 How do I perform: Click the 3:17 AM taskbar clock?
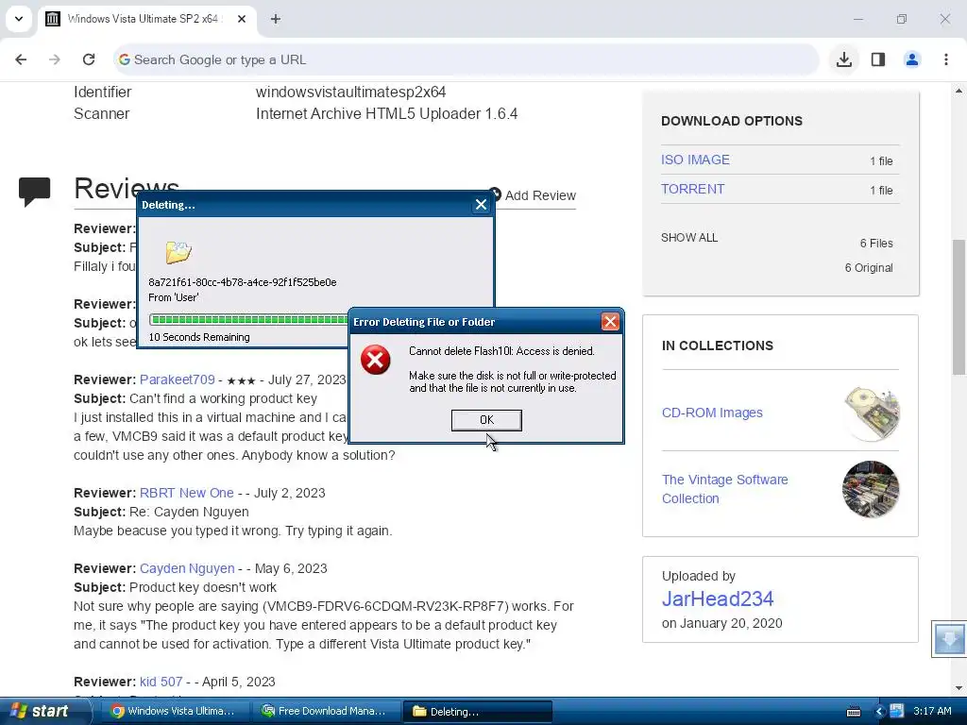point(932,711)
